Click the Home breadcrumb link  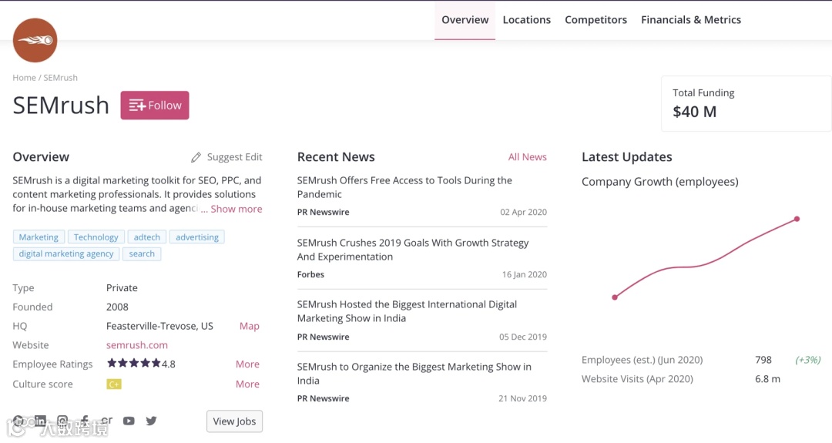click(x=24, y=78)
